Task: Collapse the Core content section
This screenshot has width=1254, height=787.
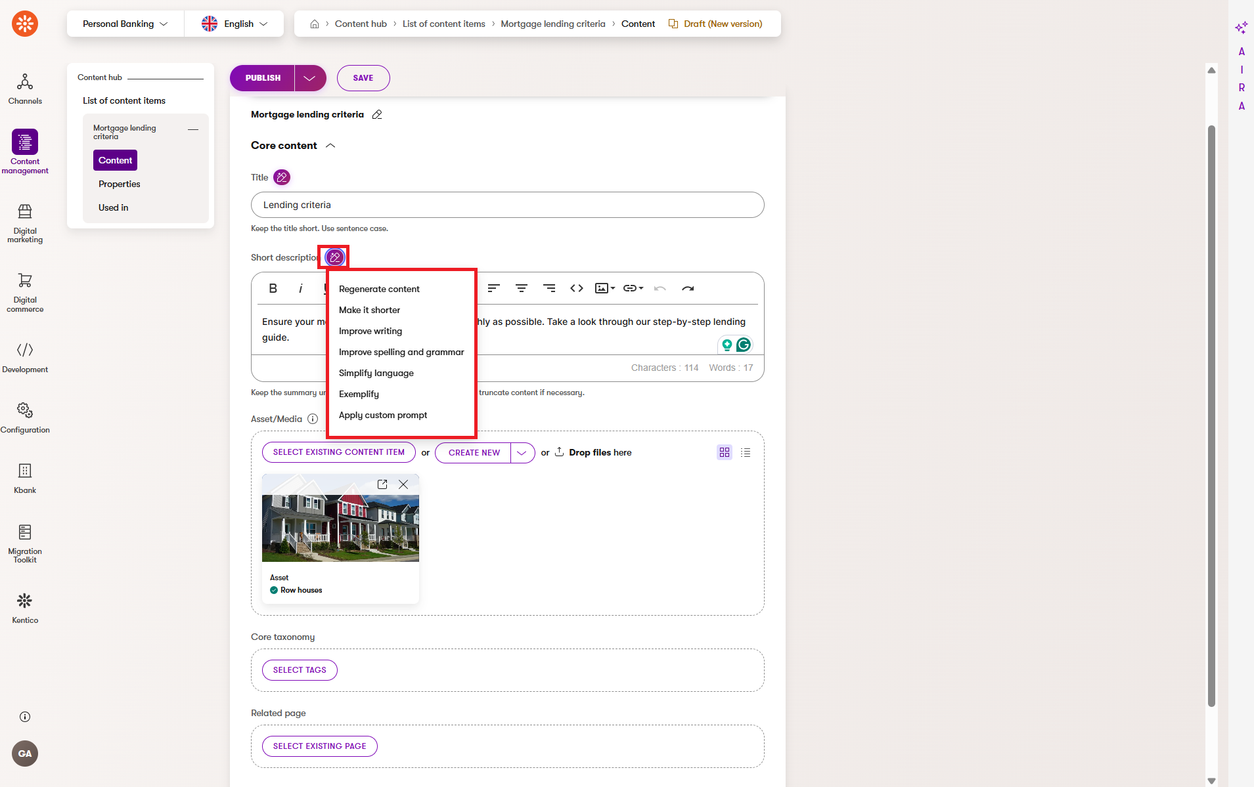Action: pyautogui.click(x=330, y=146)
